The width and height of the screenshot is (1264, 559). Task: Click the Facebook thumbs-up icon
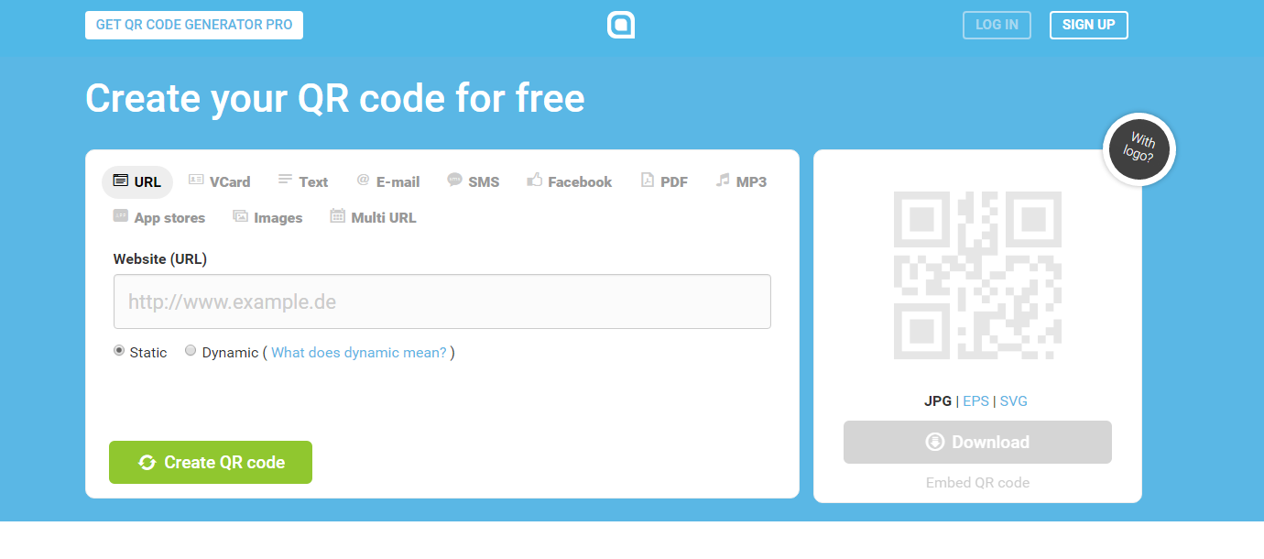(x=535, y=181)
